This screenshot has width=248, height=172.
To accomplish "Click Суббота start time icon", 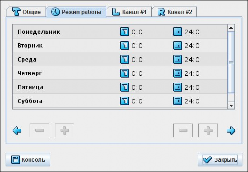I will (124, 101).
